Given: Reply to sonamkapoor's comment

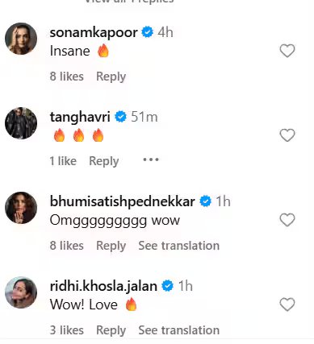Looking at the screenshot, I should [111, 77].
